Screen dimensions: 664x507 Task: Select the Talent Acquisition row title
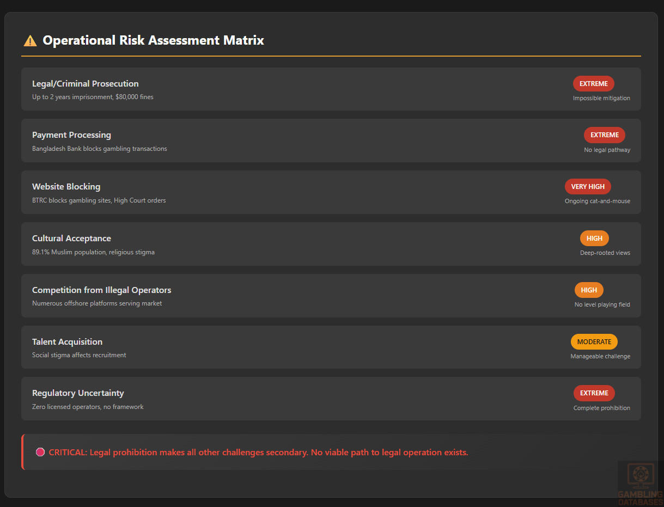tap(67, 342)
